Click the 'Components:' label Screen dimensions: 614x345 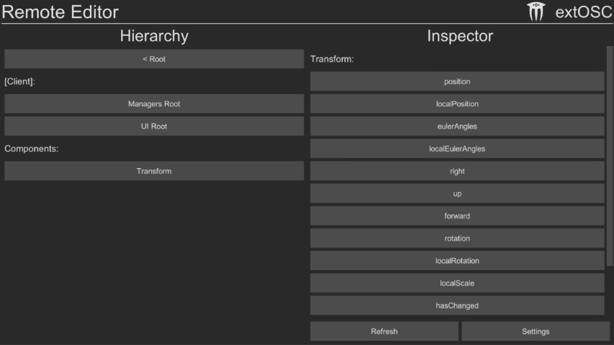coord(32,149)
